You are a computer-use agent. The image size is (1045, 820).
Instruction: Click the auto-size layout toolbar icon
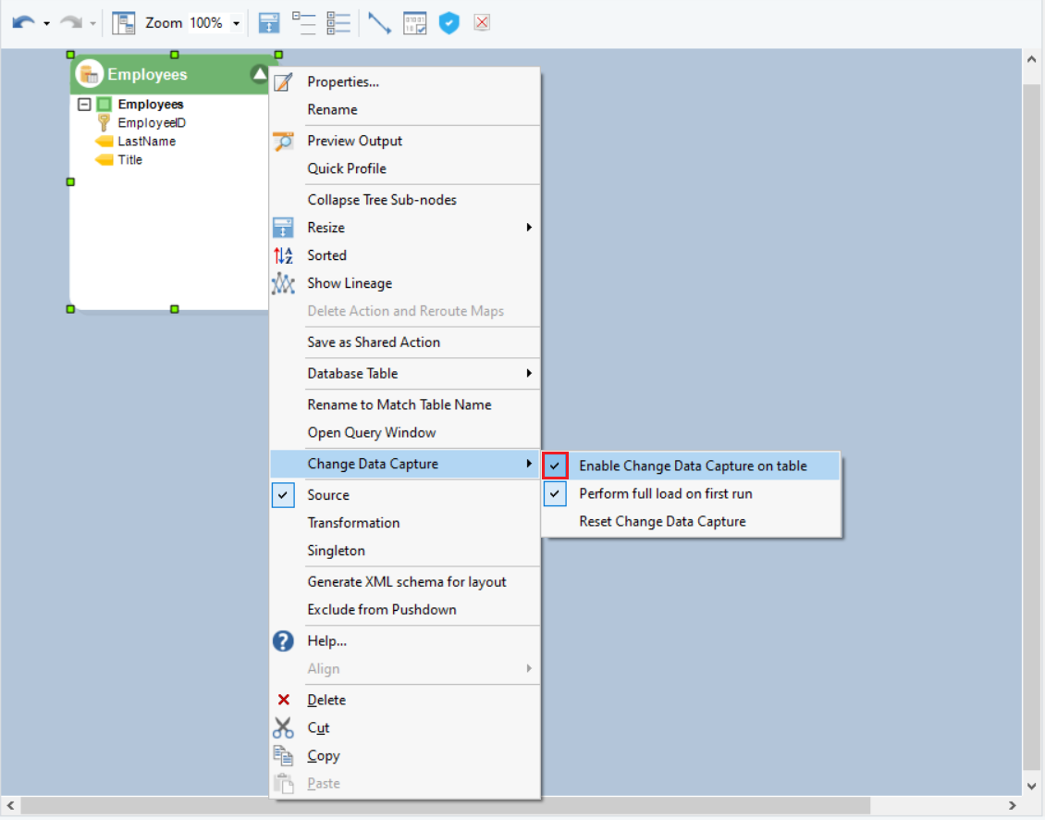269,23
